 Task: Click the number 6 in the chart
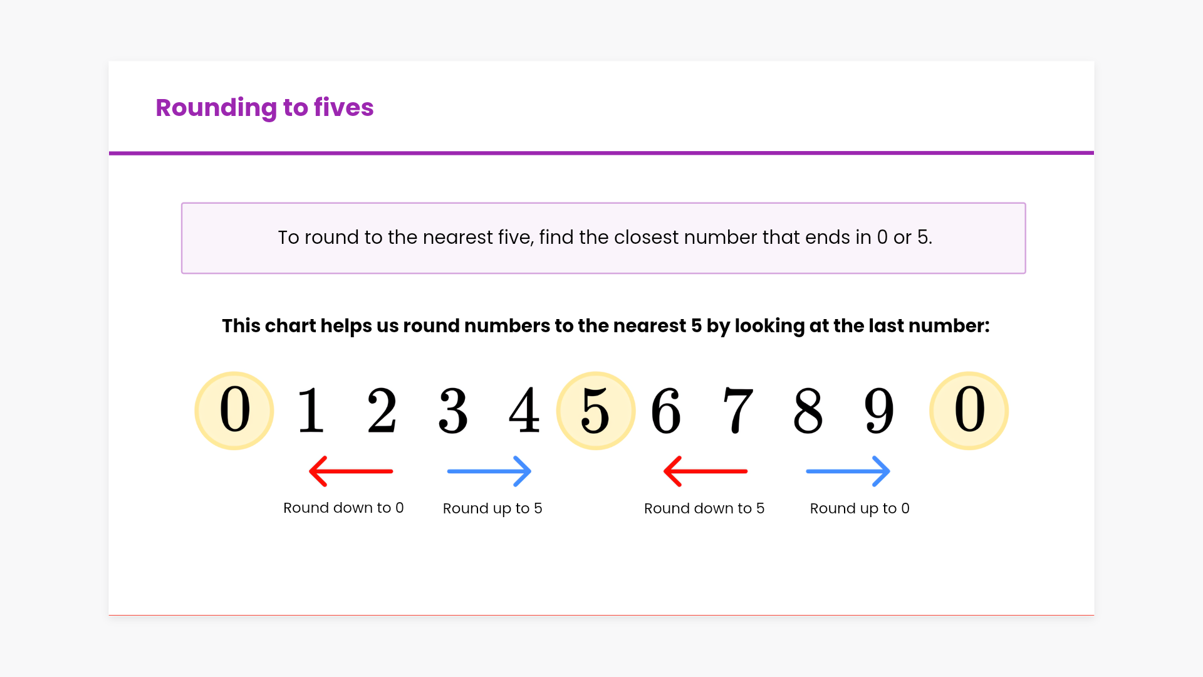coord(666,411)
